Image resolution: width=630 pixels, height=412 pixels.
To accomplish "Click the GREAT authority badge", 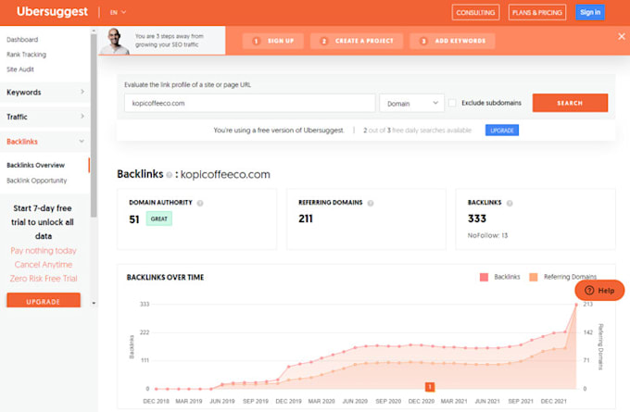I will coord(158,218).
